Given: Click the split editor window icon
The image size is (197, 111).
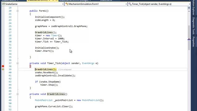Looking at the screenshot, I should click(x=189, y=8).
